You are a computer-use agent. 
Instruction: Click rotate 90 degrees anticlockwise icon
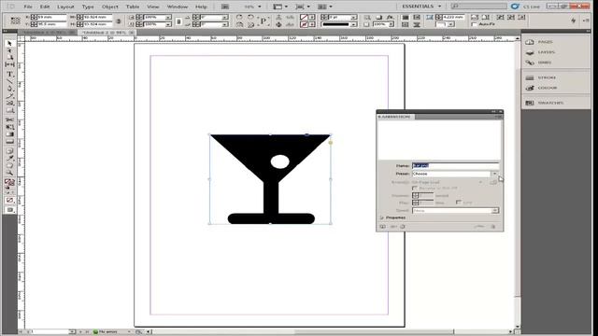[250, 17]
